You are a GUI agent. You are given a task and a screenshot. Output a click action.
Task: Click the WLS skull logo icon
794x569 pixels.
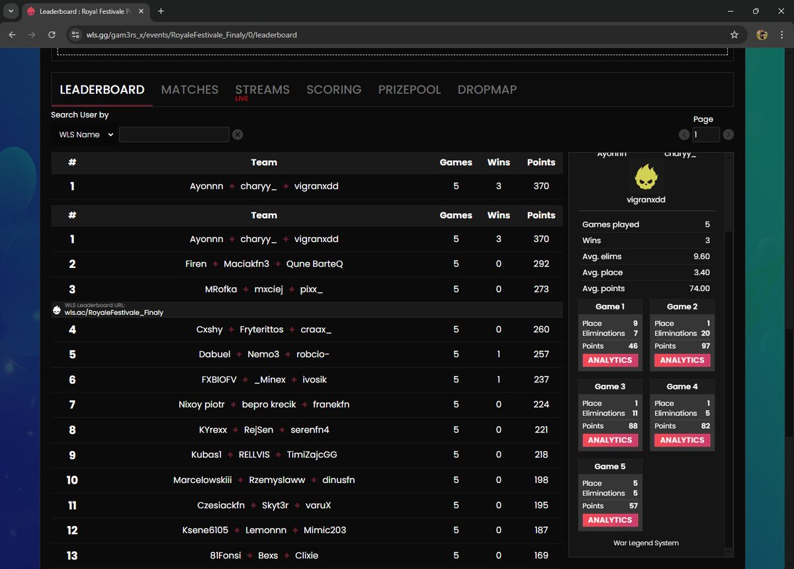point(57,310)
